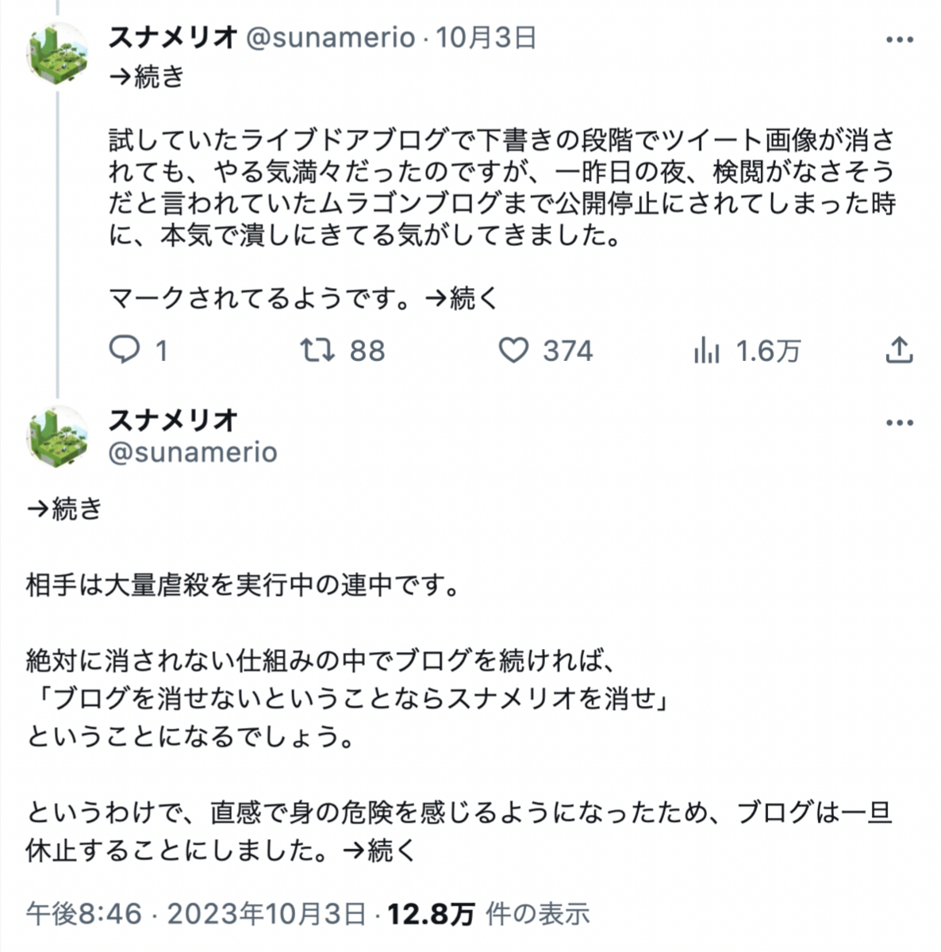Open the 午後8:46 timestamp link
The image size is (941, 952).
tap(84, 914)
